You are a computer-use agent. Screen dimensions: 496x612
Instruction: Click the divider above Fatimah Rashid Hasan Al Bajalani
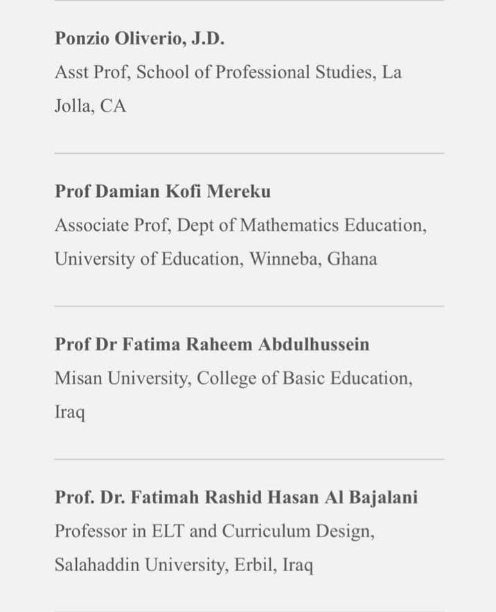249,459
